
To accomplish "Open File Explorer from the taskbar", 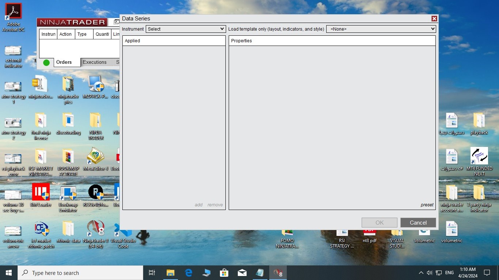I will [x=170, y=273].
